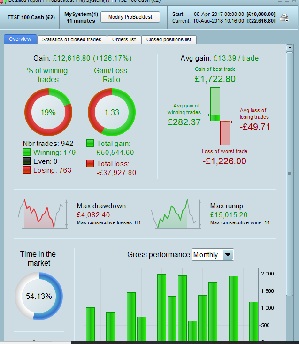299x344 pixels.
Task: Click the total gain value £50,544.60
Action: 115,153
